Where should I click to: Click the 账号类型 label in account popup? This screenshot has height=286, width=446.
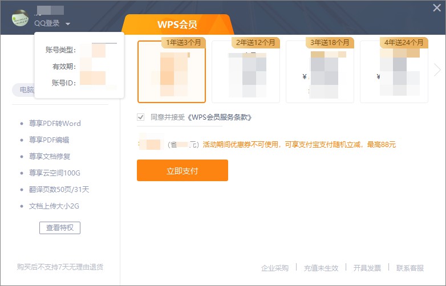click(x=61, y=50)
